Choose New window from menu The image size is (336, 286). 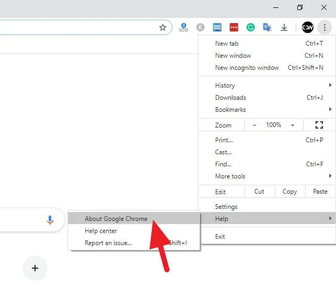[267, 56]
